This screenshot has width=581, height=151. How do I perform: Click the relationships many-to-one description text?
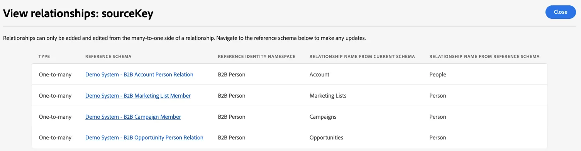click(184, 38)
